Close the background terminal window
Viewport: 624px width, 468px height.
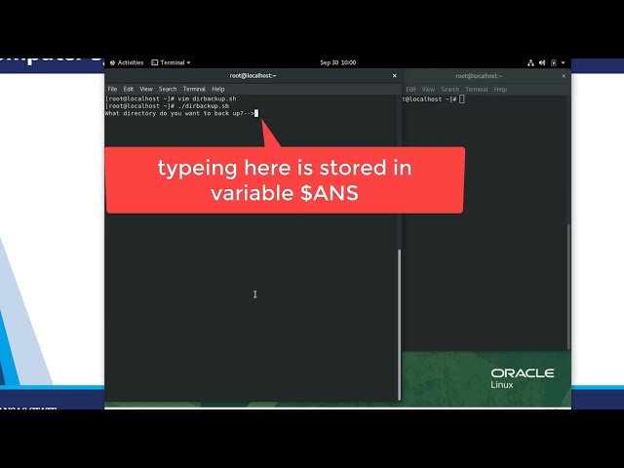(x=564, y=76)
